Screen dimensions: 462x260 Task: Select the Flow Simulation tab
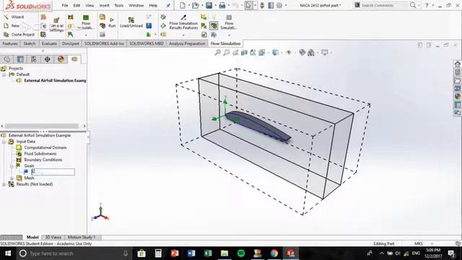coord(225,43)
